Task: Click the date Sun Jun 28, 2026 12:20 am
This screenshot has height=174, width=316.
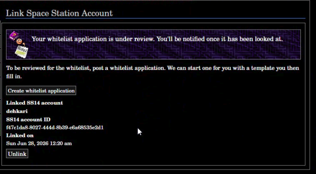Action: coord(39,143)
